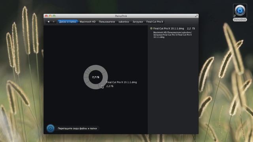Click the Final Cut Pro X 10.1.1.dmg chart label
The height and width of the screenshot is (142, 253).
point(121,82)
